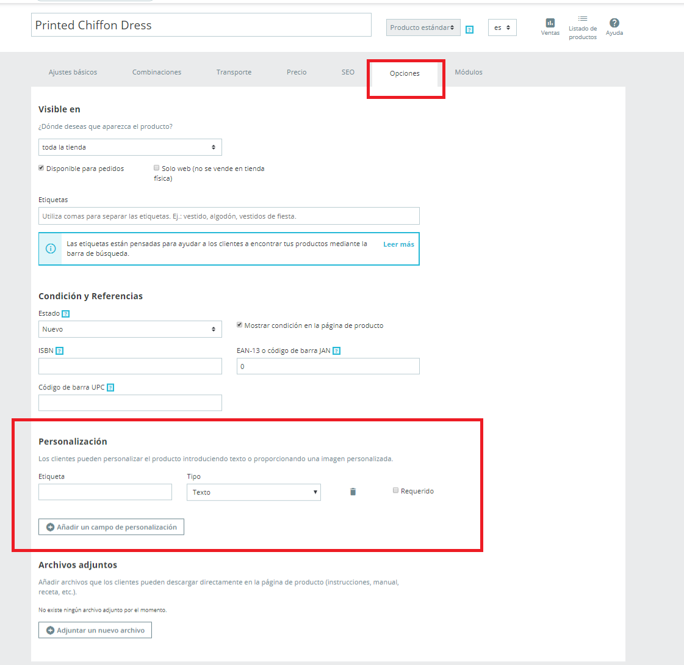Open the es language dropdown
This screenshot has height=665, width=684.
click(x=502, y=27)
